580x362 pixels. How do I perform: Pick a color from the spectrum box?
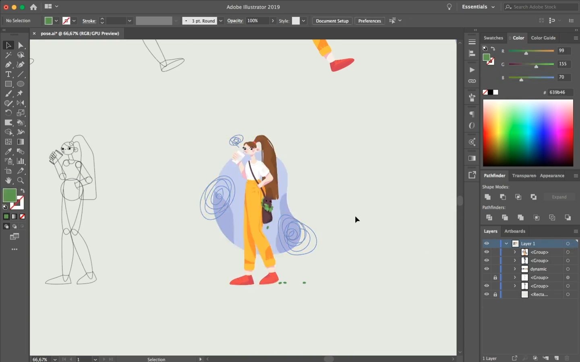(x=528, y=133)
